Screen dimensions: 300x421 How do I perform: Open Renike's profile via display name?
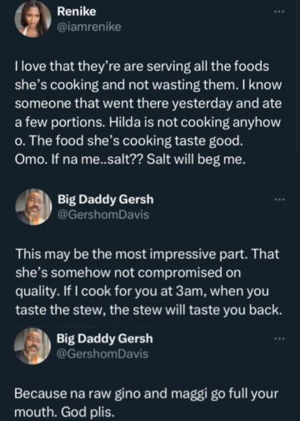pos(77,12)
